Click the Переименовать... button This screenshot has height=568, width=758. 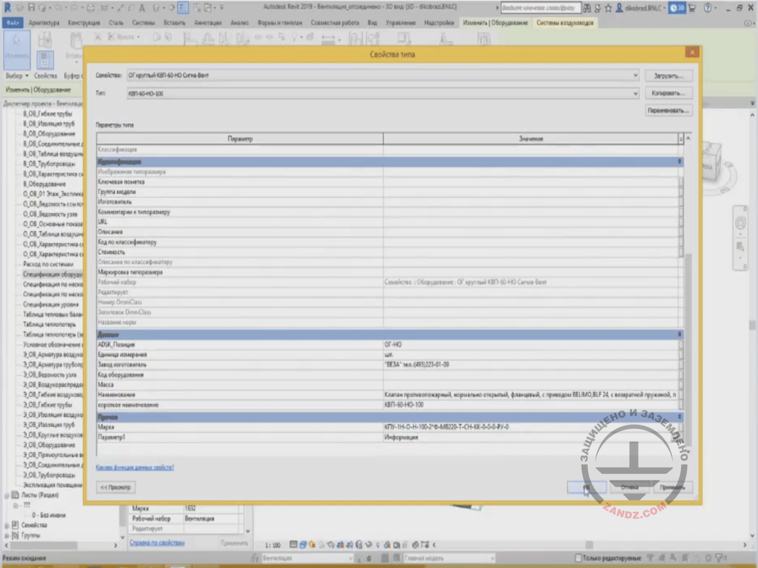tap(669, 110)
